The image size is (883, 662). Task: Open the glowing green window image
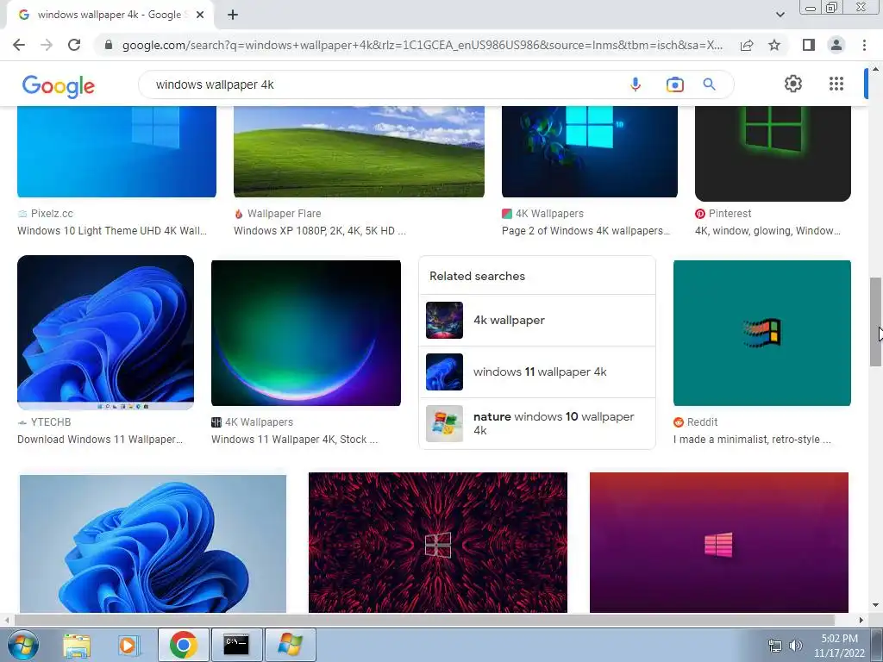tap(773, 153)
